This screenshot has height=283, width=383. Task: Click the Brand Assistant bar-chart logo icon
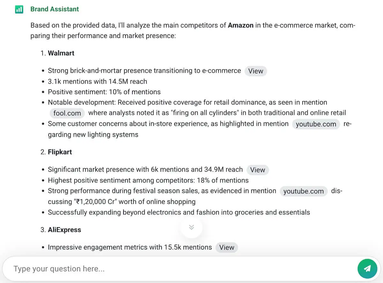19,9
